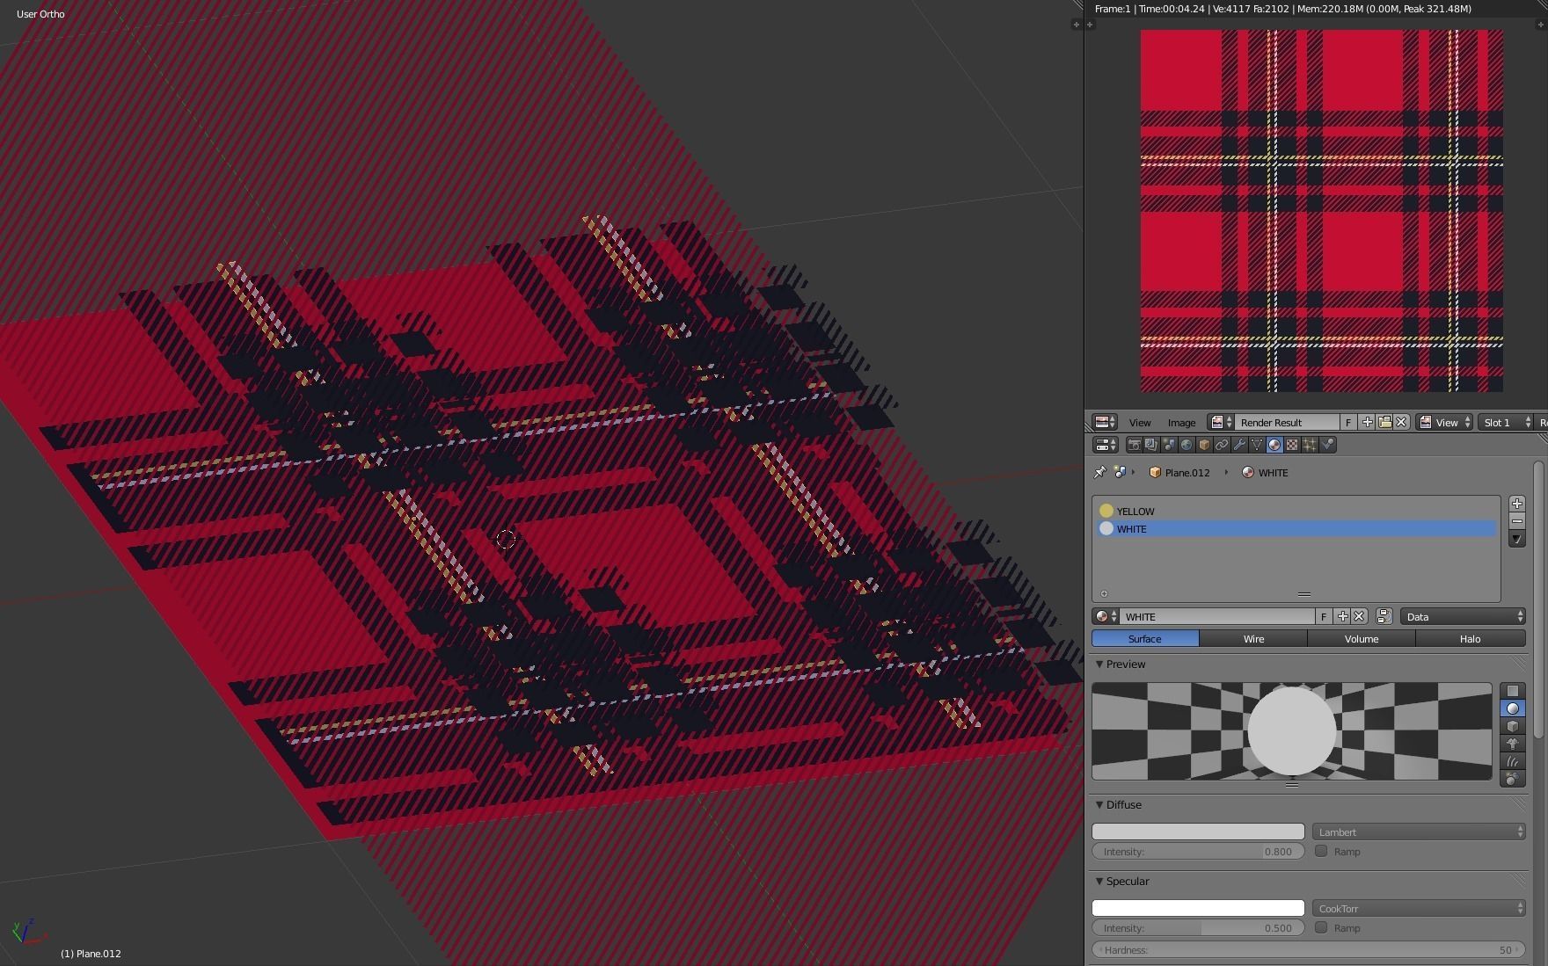Switch material type to Surface
The image size is (1548, 966).
click(x=1145, y=639)
